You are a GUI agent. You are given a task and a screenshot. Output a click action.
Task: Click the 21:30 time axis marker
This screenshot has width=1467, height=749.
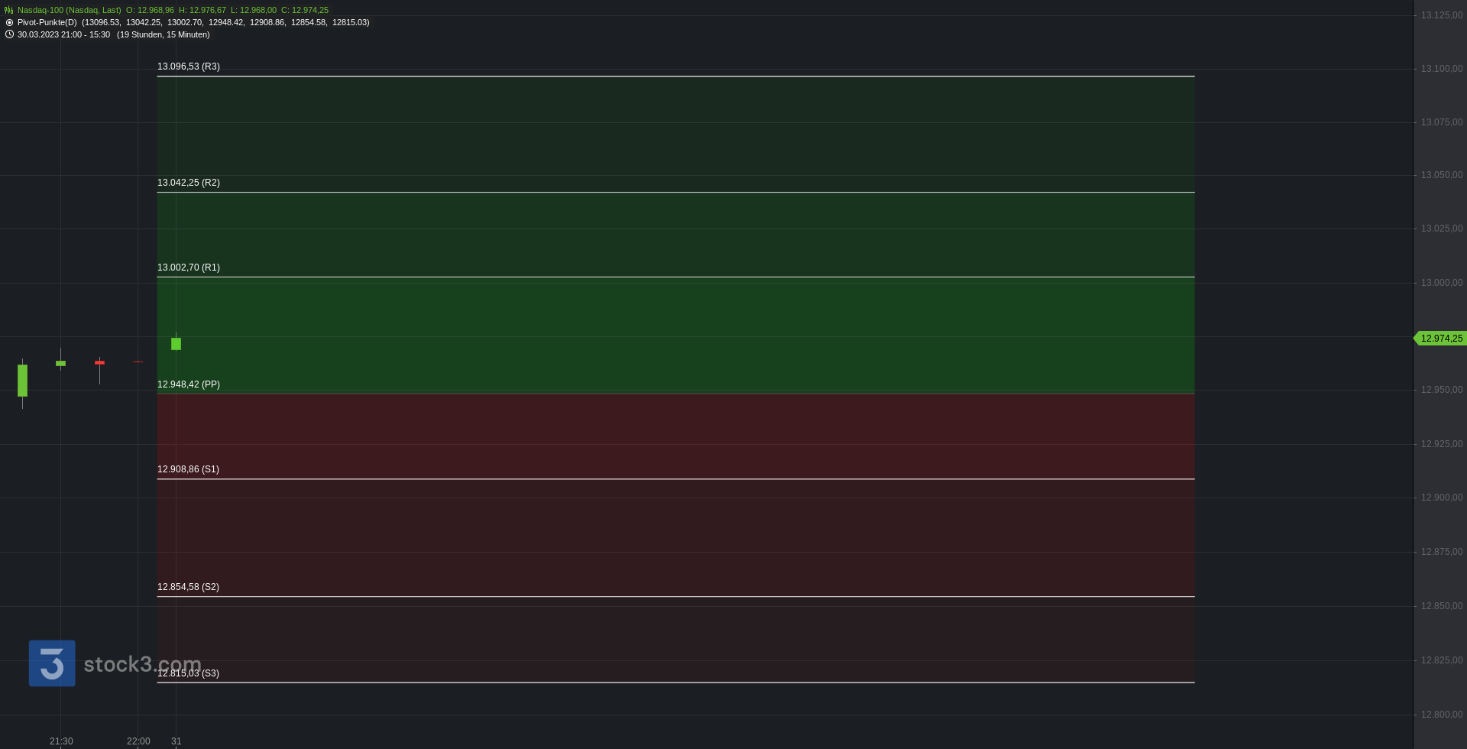[x=61, y=741]
